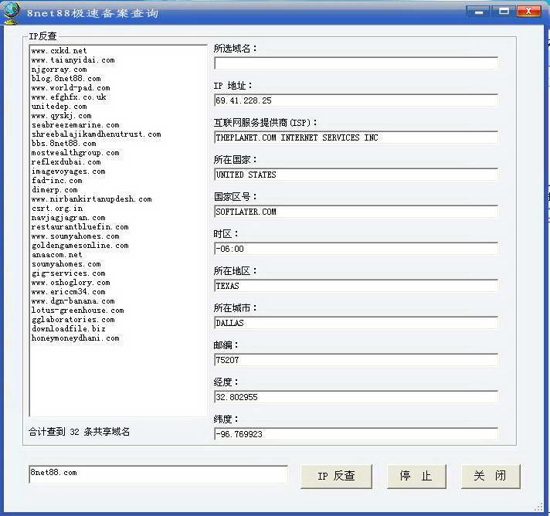The width and height of the screenshot is (550, 516).
Task: Select www.soumyahomes.com in the list
Action: (76, 236)
